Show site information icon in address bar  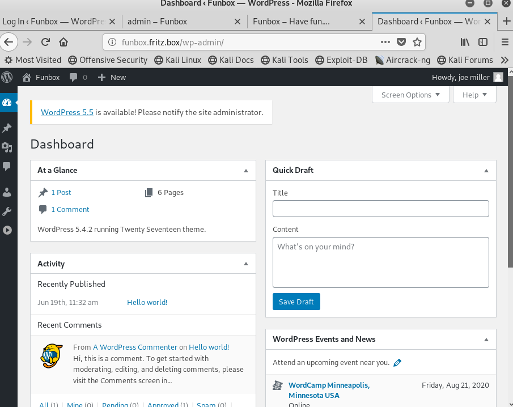click(112, 42)
